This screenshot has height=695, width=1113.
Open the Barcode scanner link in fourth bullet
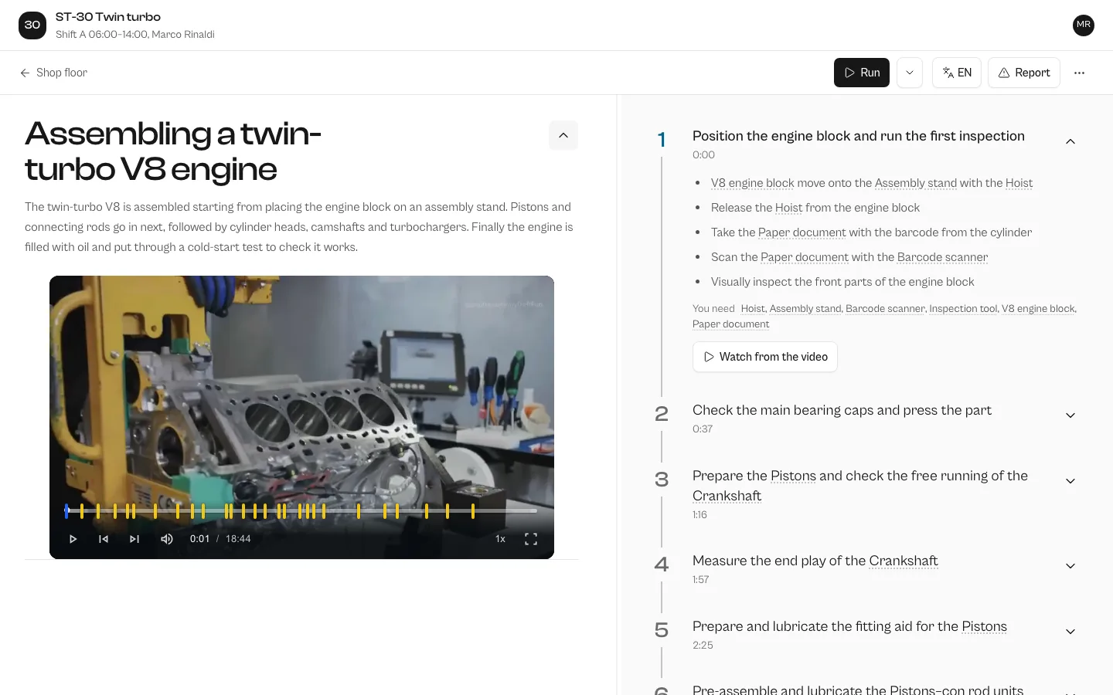942,257
